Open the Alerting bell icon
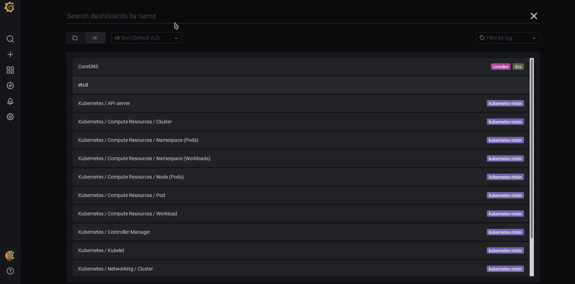The image size is (575, 284). (10, 101)
